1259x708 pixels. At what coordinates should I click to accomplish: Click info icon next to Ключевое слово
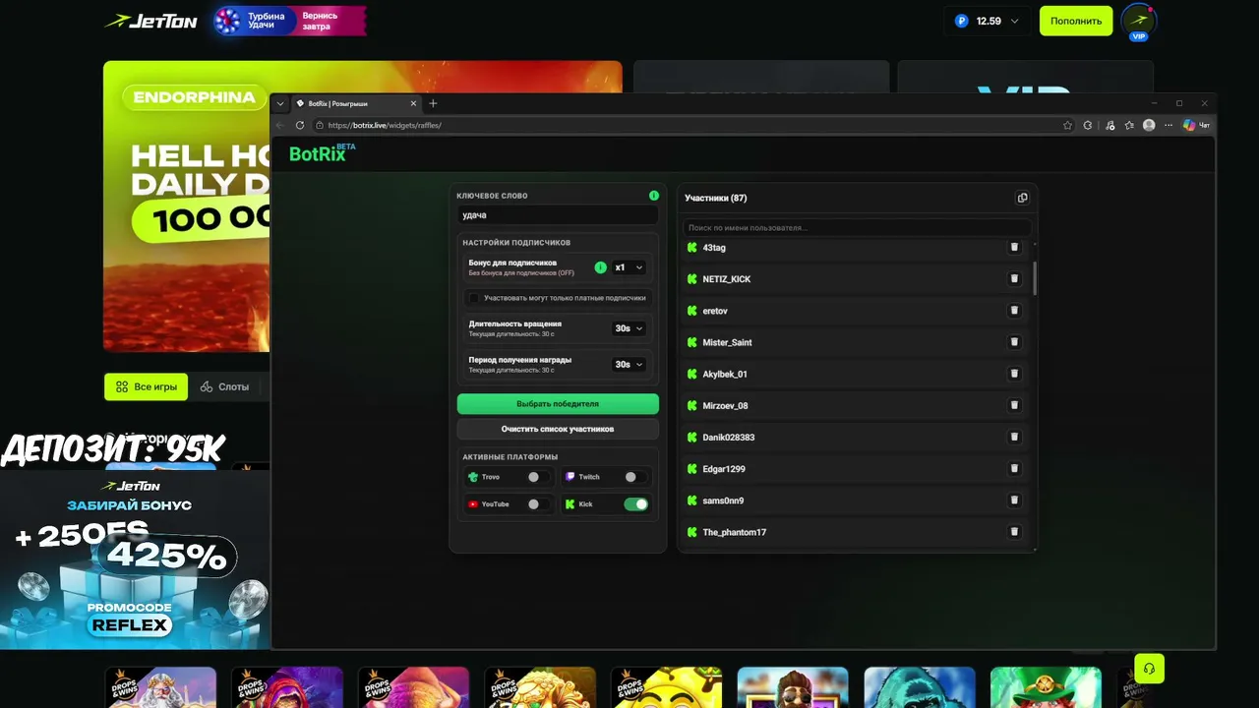pyautogui.click(x=654, y=196)
